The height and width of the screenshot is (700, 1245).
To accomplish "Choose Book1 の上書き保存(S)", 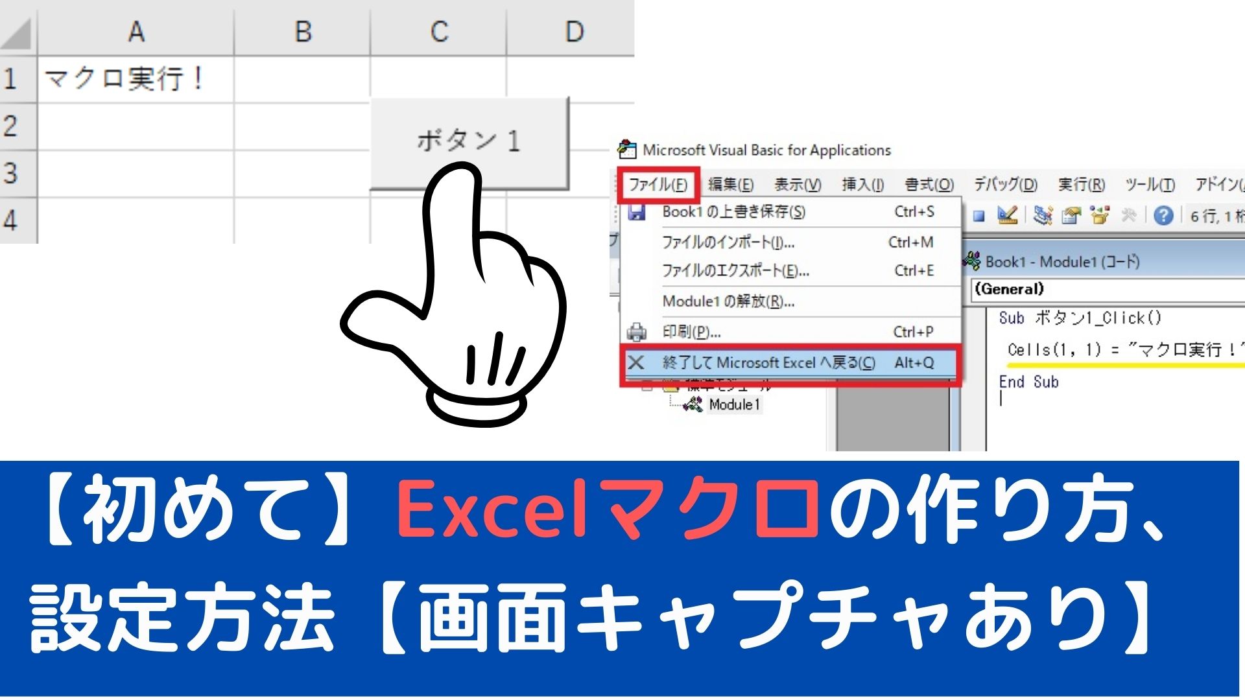I will [x=790, y=212].
